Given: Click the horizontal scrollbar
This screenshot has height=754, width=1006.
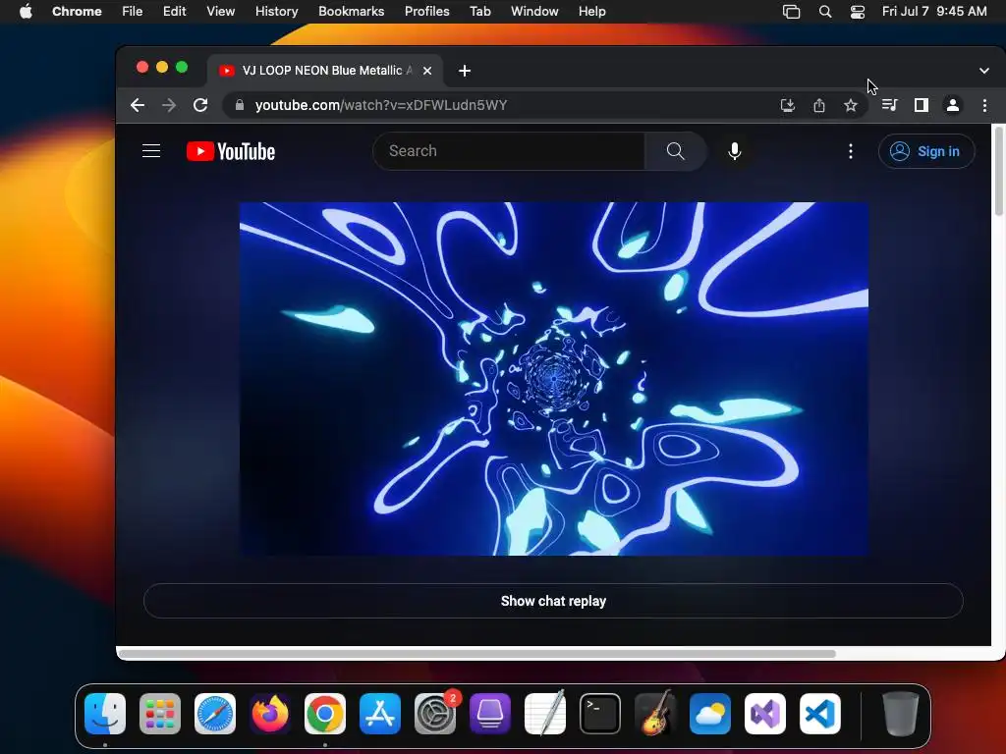Looking at the screenshot, I should click(476, 653).
